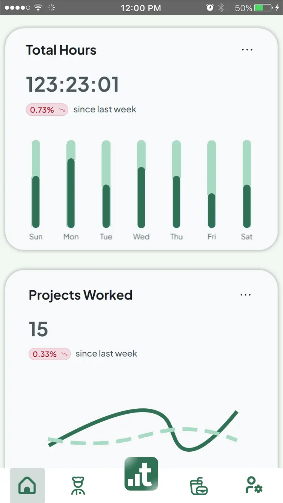This screenshot has height=503, width=283.
Task: Tap the 0.33% trend badge
Action: pos(49,354)
